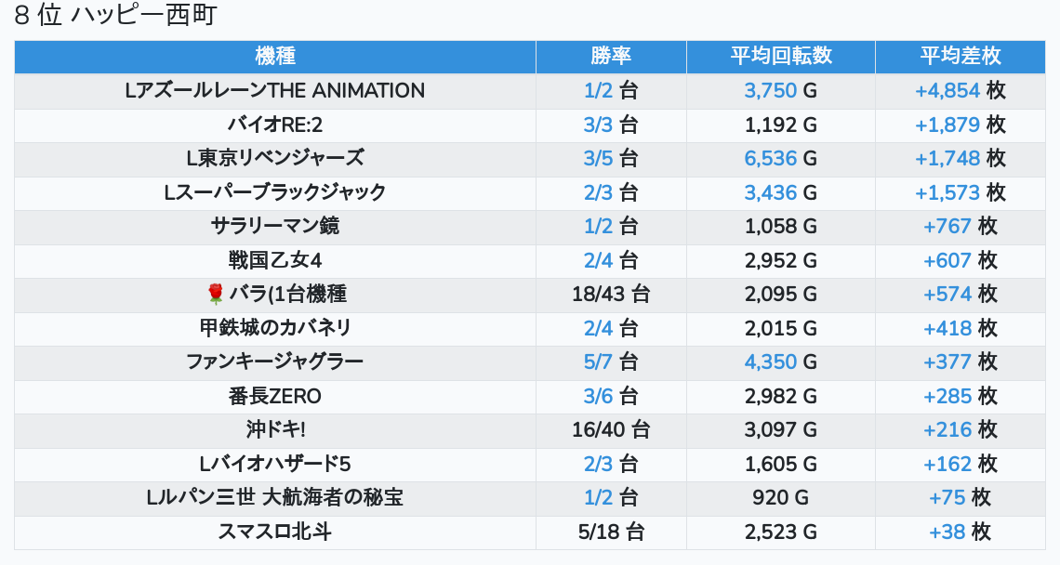
Task: Click the +4,854 average difference value
Action: [947, 91]
